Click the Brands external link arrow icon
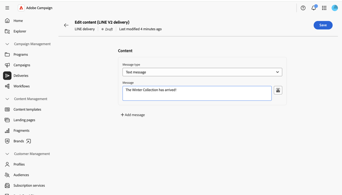Image resolution: width=342 pixels, height=195 pixels. click(x=28, y=141)
